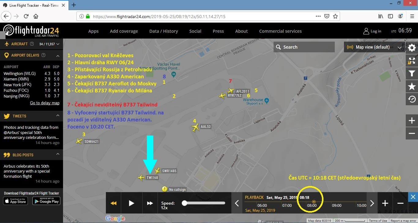The height and width of the screenshot is (223, 418).
Task: Open Flightradar24 settings gear icon
Action: click(412, 48)
